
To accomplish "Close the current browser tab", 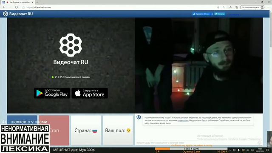I will [33, 2].
